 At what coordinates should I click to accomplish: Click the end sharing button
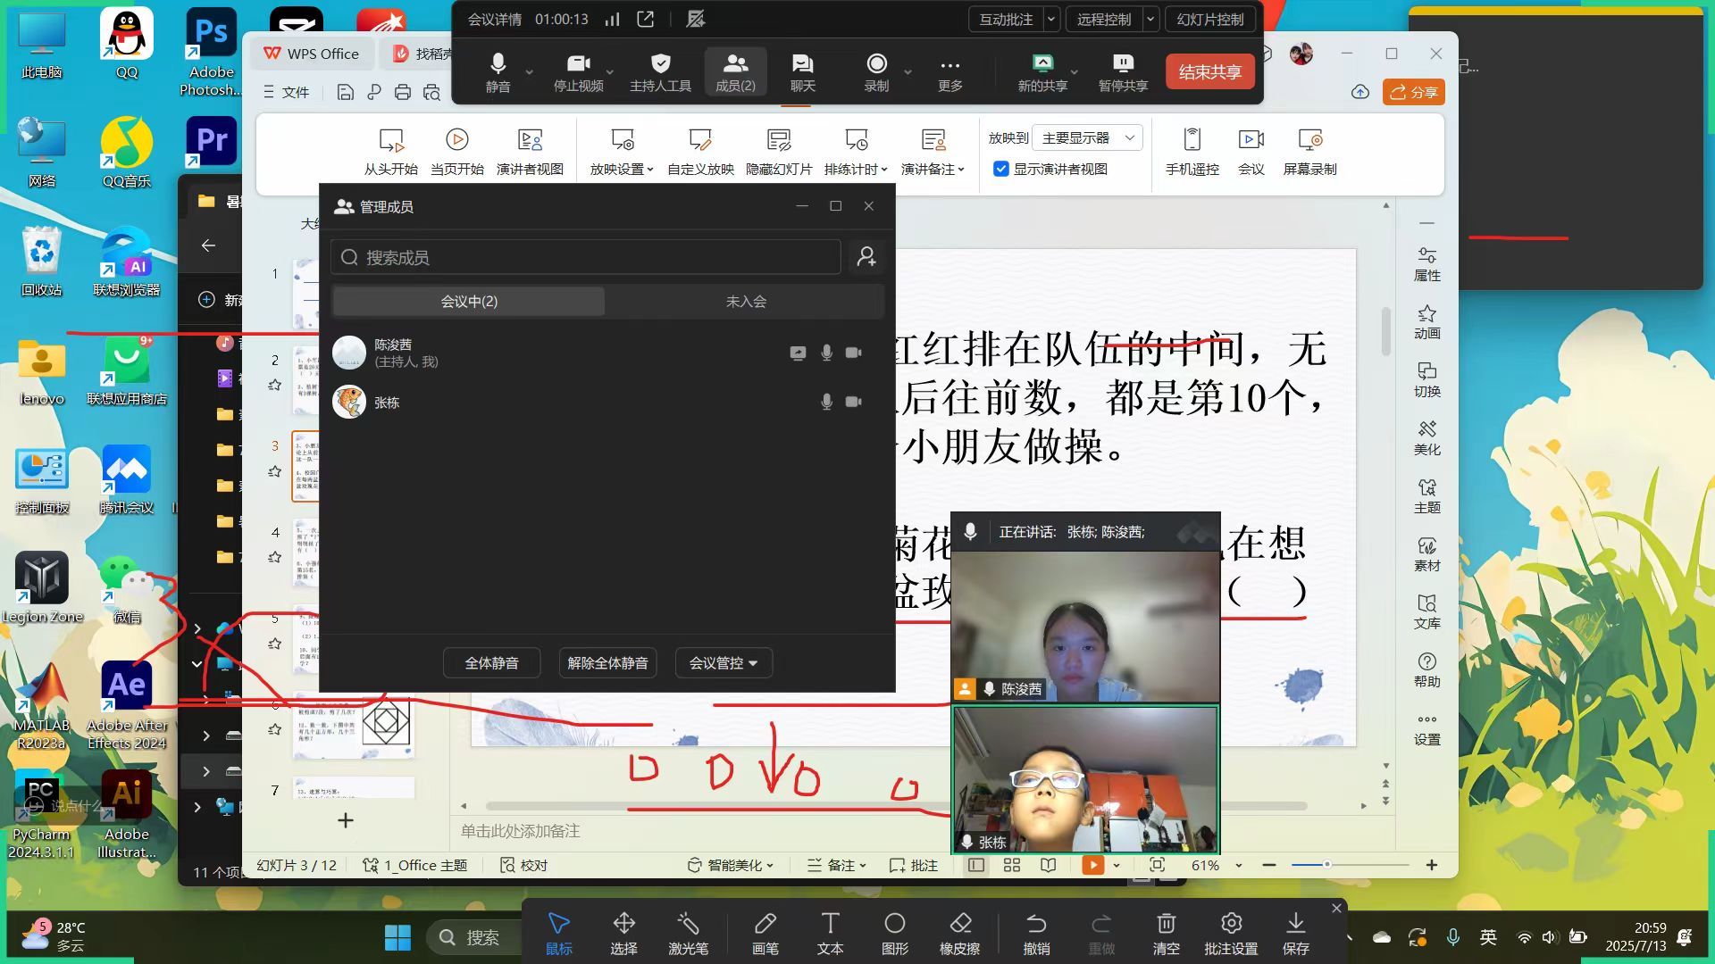pyautogui.click(x=1209, y=71)
